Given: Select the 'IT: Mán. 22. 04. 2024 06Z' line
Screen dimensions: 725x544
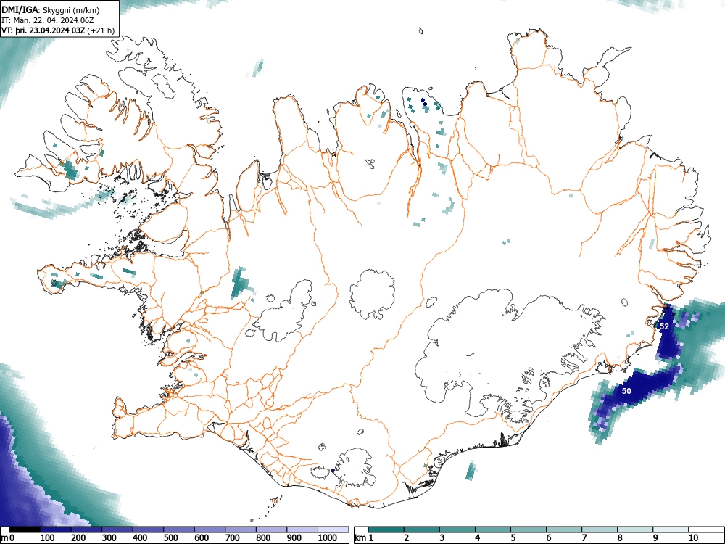Looking at the screenshot, I should (49, 20).
